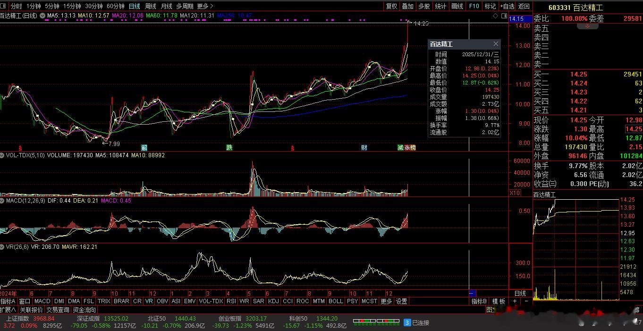Click the 创业板指 index in status bar

click(x=230, y=319)
